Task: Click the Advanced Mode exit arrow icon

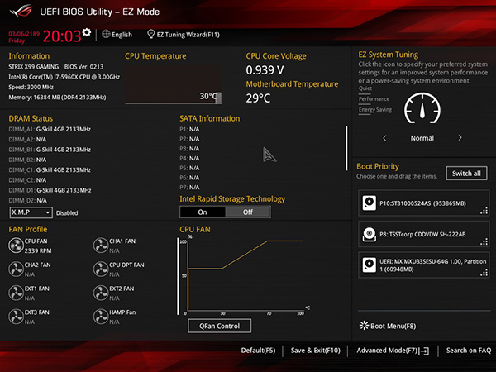Action: pyautogui.click(x=425, y=351)
